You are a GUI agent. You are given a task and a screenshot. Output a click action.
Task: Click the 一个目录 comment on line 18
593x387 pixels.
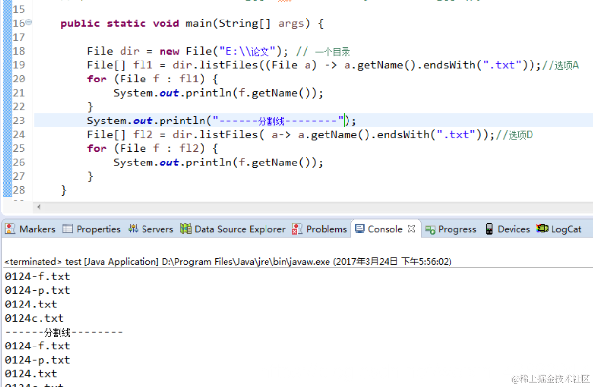click(x=323, y=52)
